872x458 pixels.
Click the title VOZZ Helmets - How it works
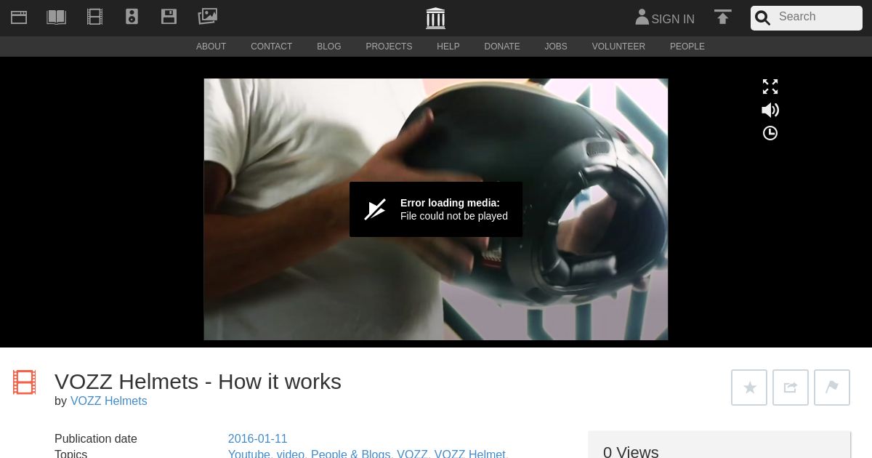pos(198,382)
